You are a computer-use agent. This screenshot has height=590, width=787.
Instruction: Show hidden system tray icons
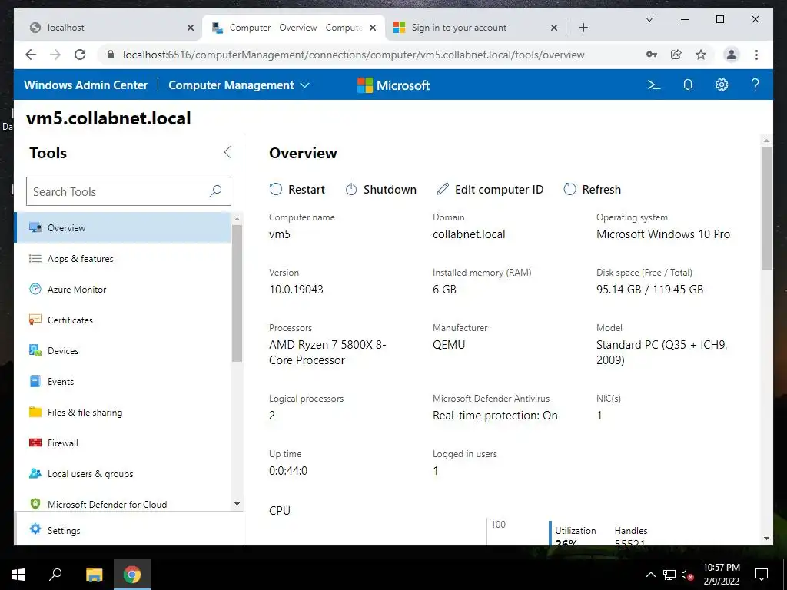(x=650, y=575)
